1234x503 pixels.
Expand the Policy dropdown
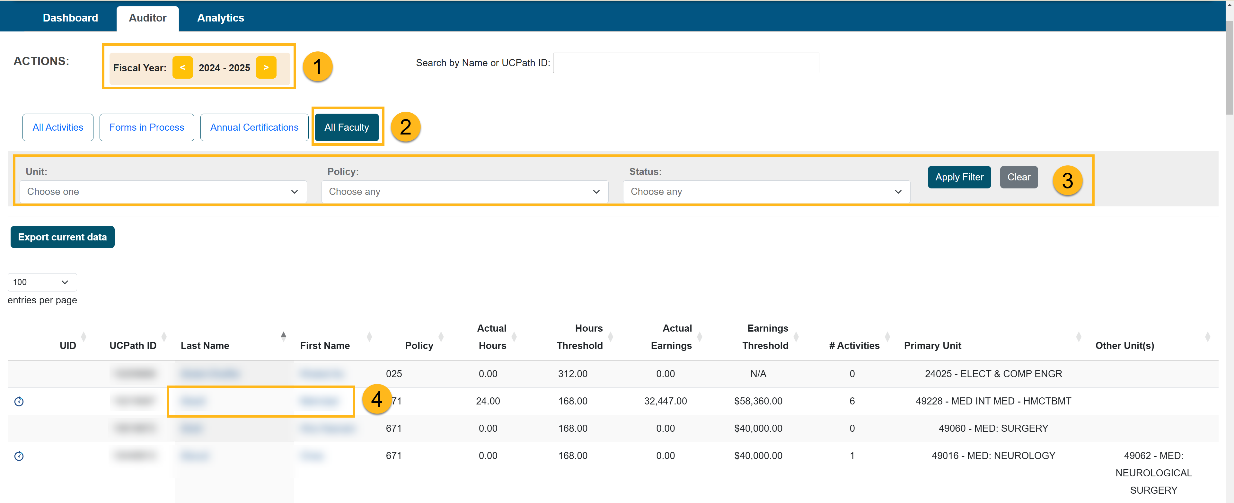coord(465,191)
